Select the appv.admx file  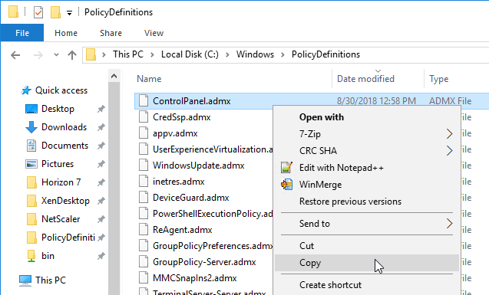click(x=175, y=133)
